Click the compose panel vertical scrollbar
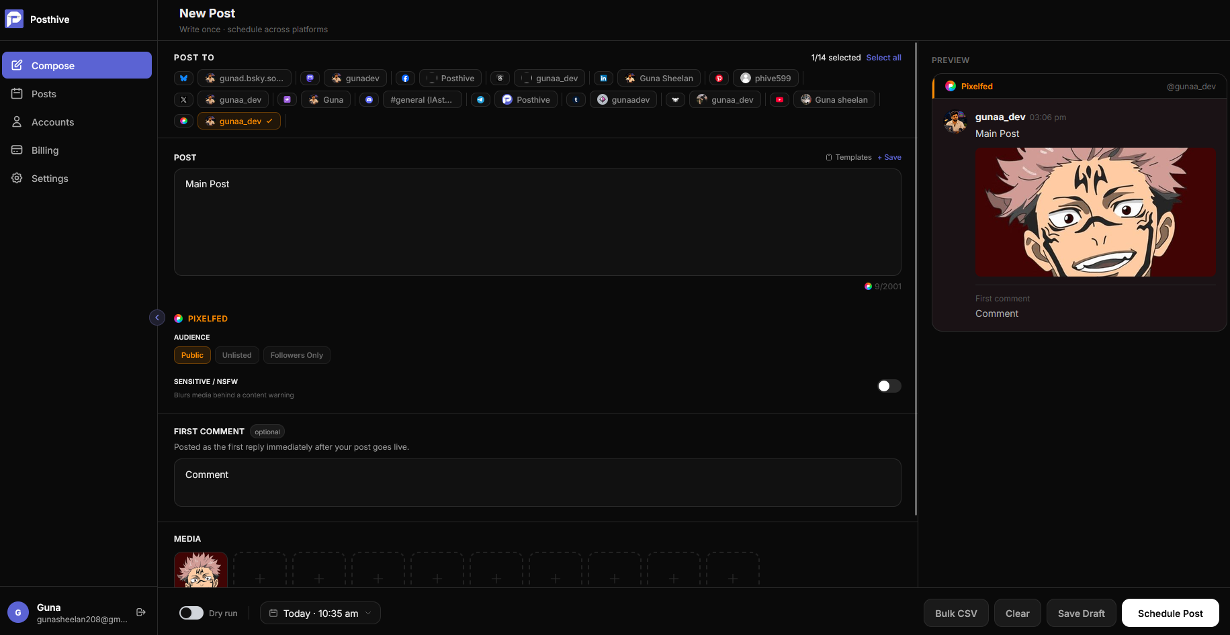This screenshot has height=635, width=1230. pos(916,279)
